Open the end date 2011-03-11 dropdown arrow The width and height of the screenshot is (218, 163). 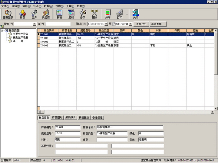(130, 24)
